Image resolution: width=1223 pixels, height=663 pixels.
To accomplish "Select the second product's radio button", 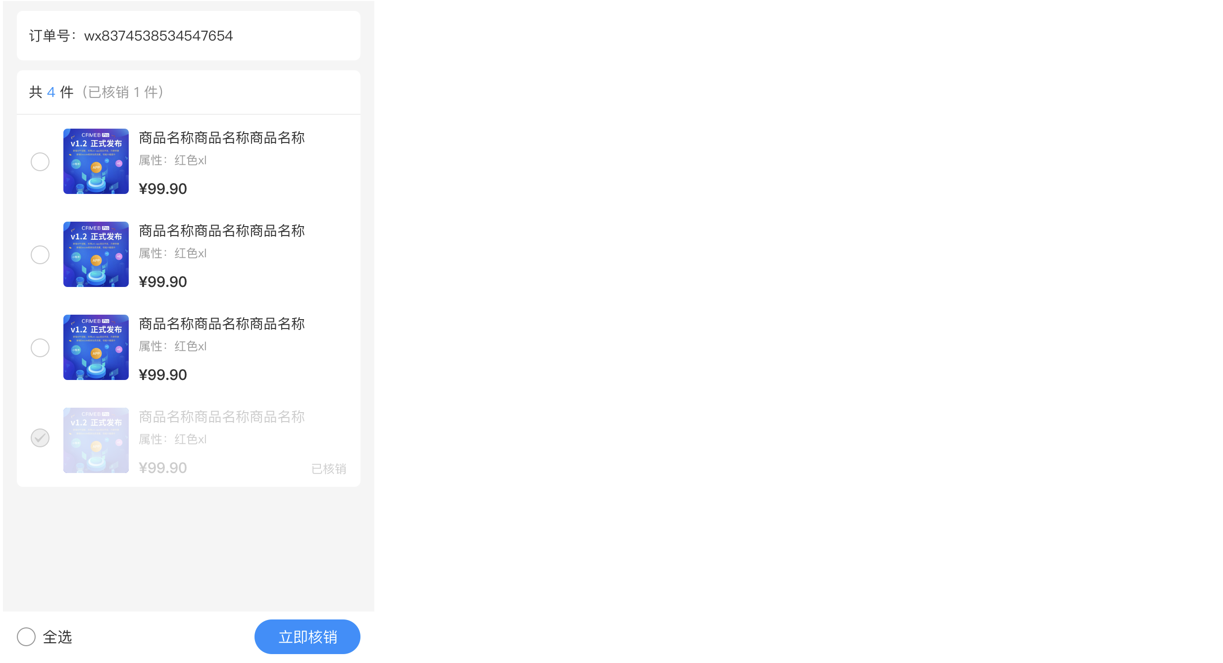I will [x=40, y=255].
